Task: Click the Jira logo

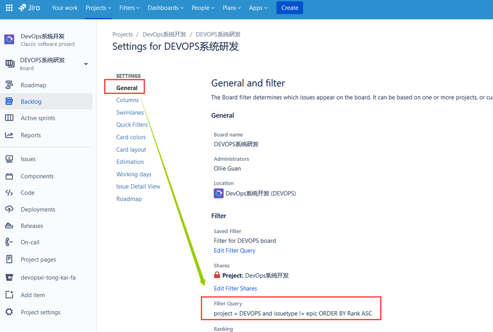Action: tap(29, 8)
